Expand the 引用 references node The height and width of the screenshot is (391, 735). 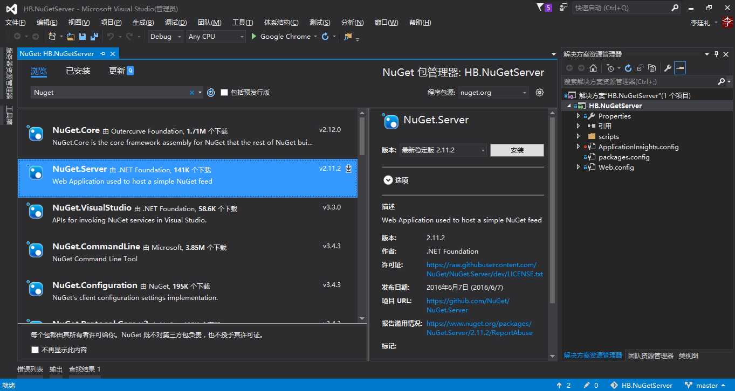coord(578,126)
